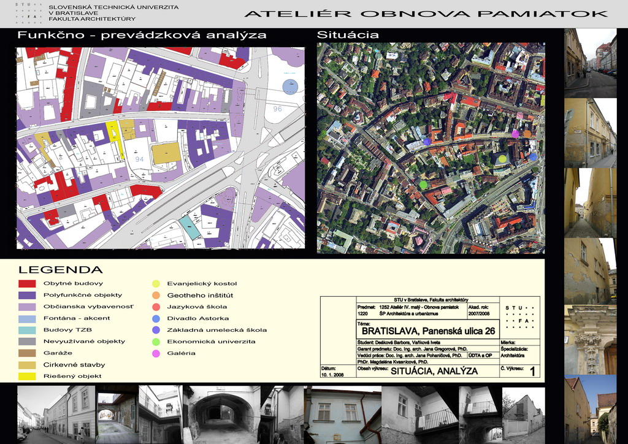
Task: Select the teal Budovy TZB swatch
Action: pos(27,330)
